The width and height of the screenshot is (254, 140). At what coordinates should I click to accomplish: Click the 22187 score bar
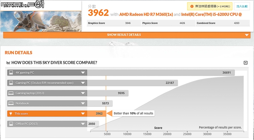click(133, 83)
